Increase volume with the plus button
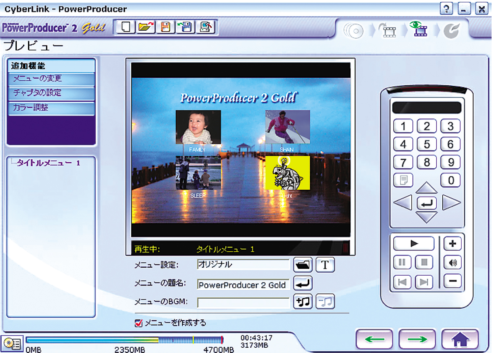This screenshot has height=353, width=492. tap(453, 244)
